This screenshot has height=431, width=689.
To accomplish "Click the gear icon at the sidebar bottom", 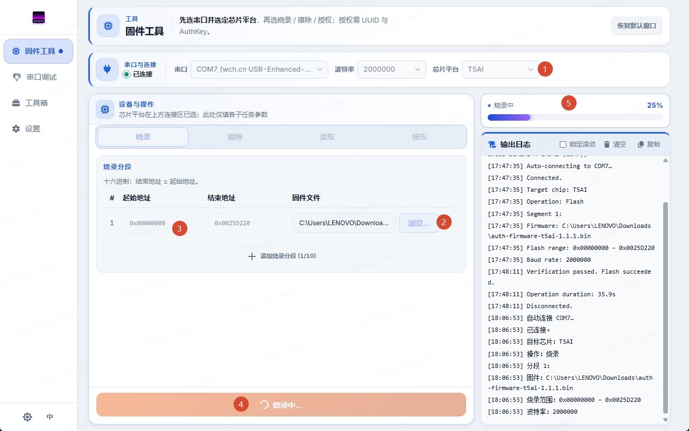I will coord(27,417).
